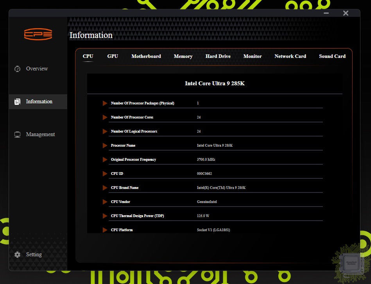Select Information in the sidebar
The height and width of the screenshot is (284, 371).
point(38,102)
